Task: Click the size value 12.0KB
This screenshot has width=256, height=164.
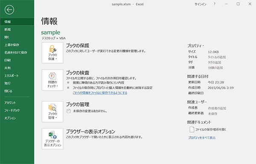Action: (x=213, y=52)
